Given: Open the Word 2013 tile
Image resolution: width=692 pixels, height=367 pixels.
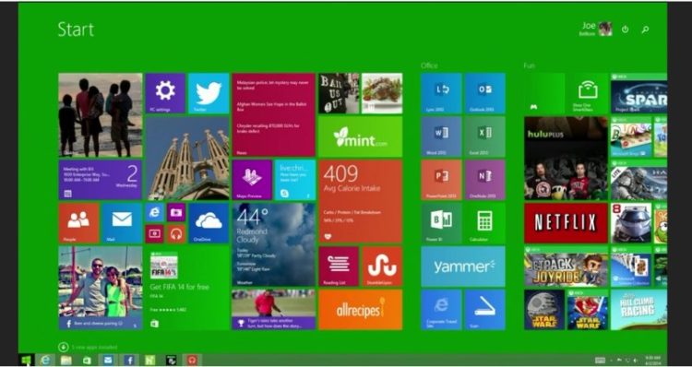Looking at the screenshot, I should click(441, 136).
